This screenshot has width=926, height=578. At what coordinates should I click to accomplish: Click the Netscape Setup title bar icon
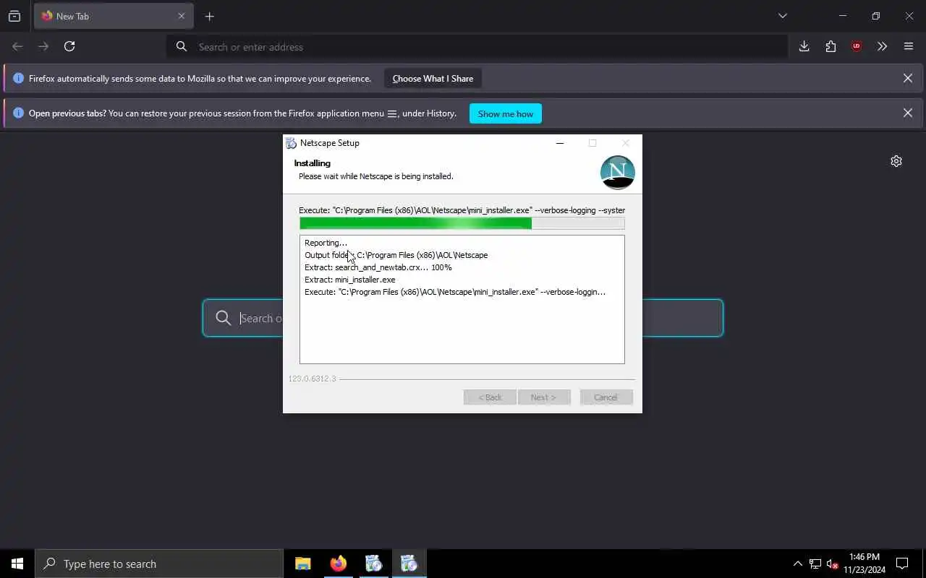[291, 143]
